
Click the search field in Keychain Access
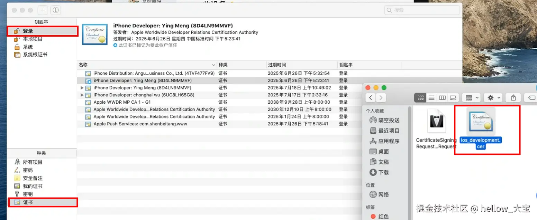point(422,10)
